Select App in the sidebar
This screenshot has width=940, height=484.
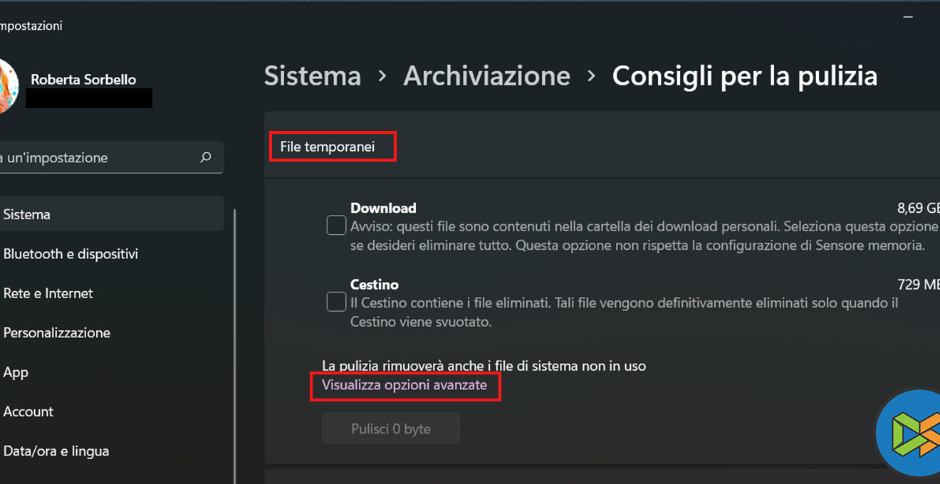tap(16, 372)
